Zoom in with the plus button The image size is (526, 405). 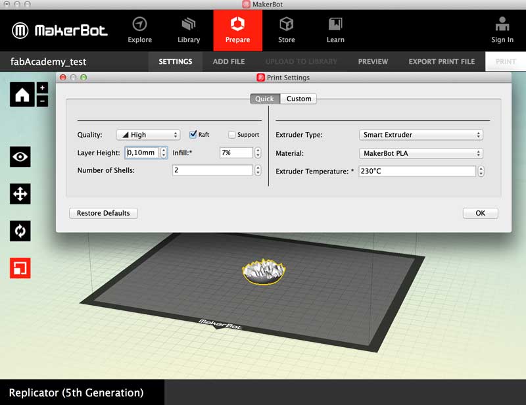tap(42, 88)
